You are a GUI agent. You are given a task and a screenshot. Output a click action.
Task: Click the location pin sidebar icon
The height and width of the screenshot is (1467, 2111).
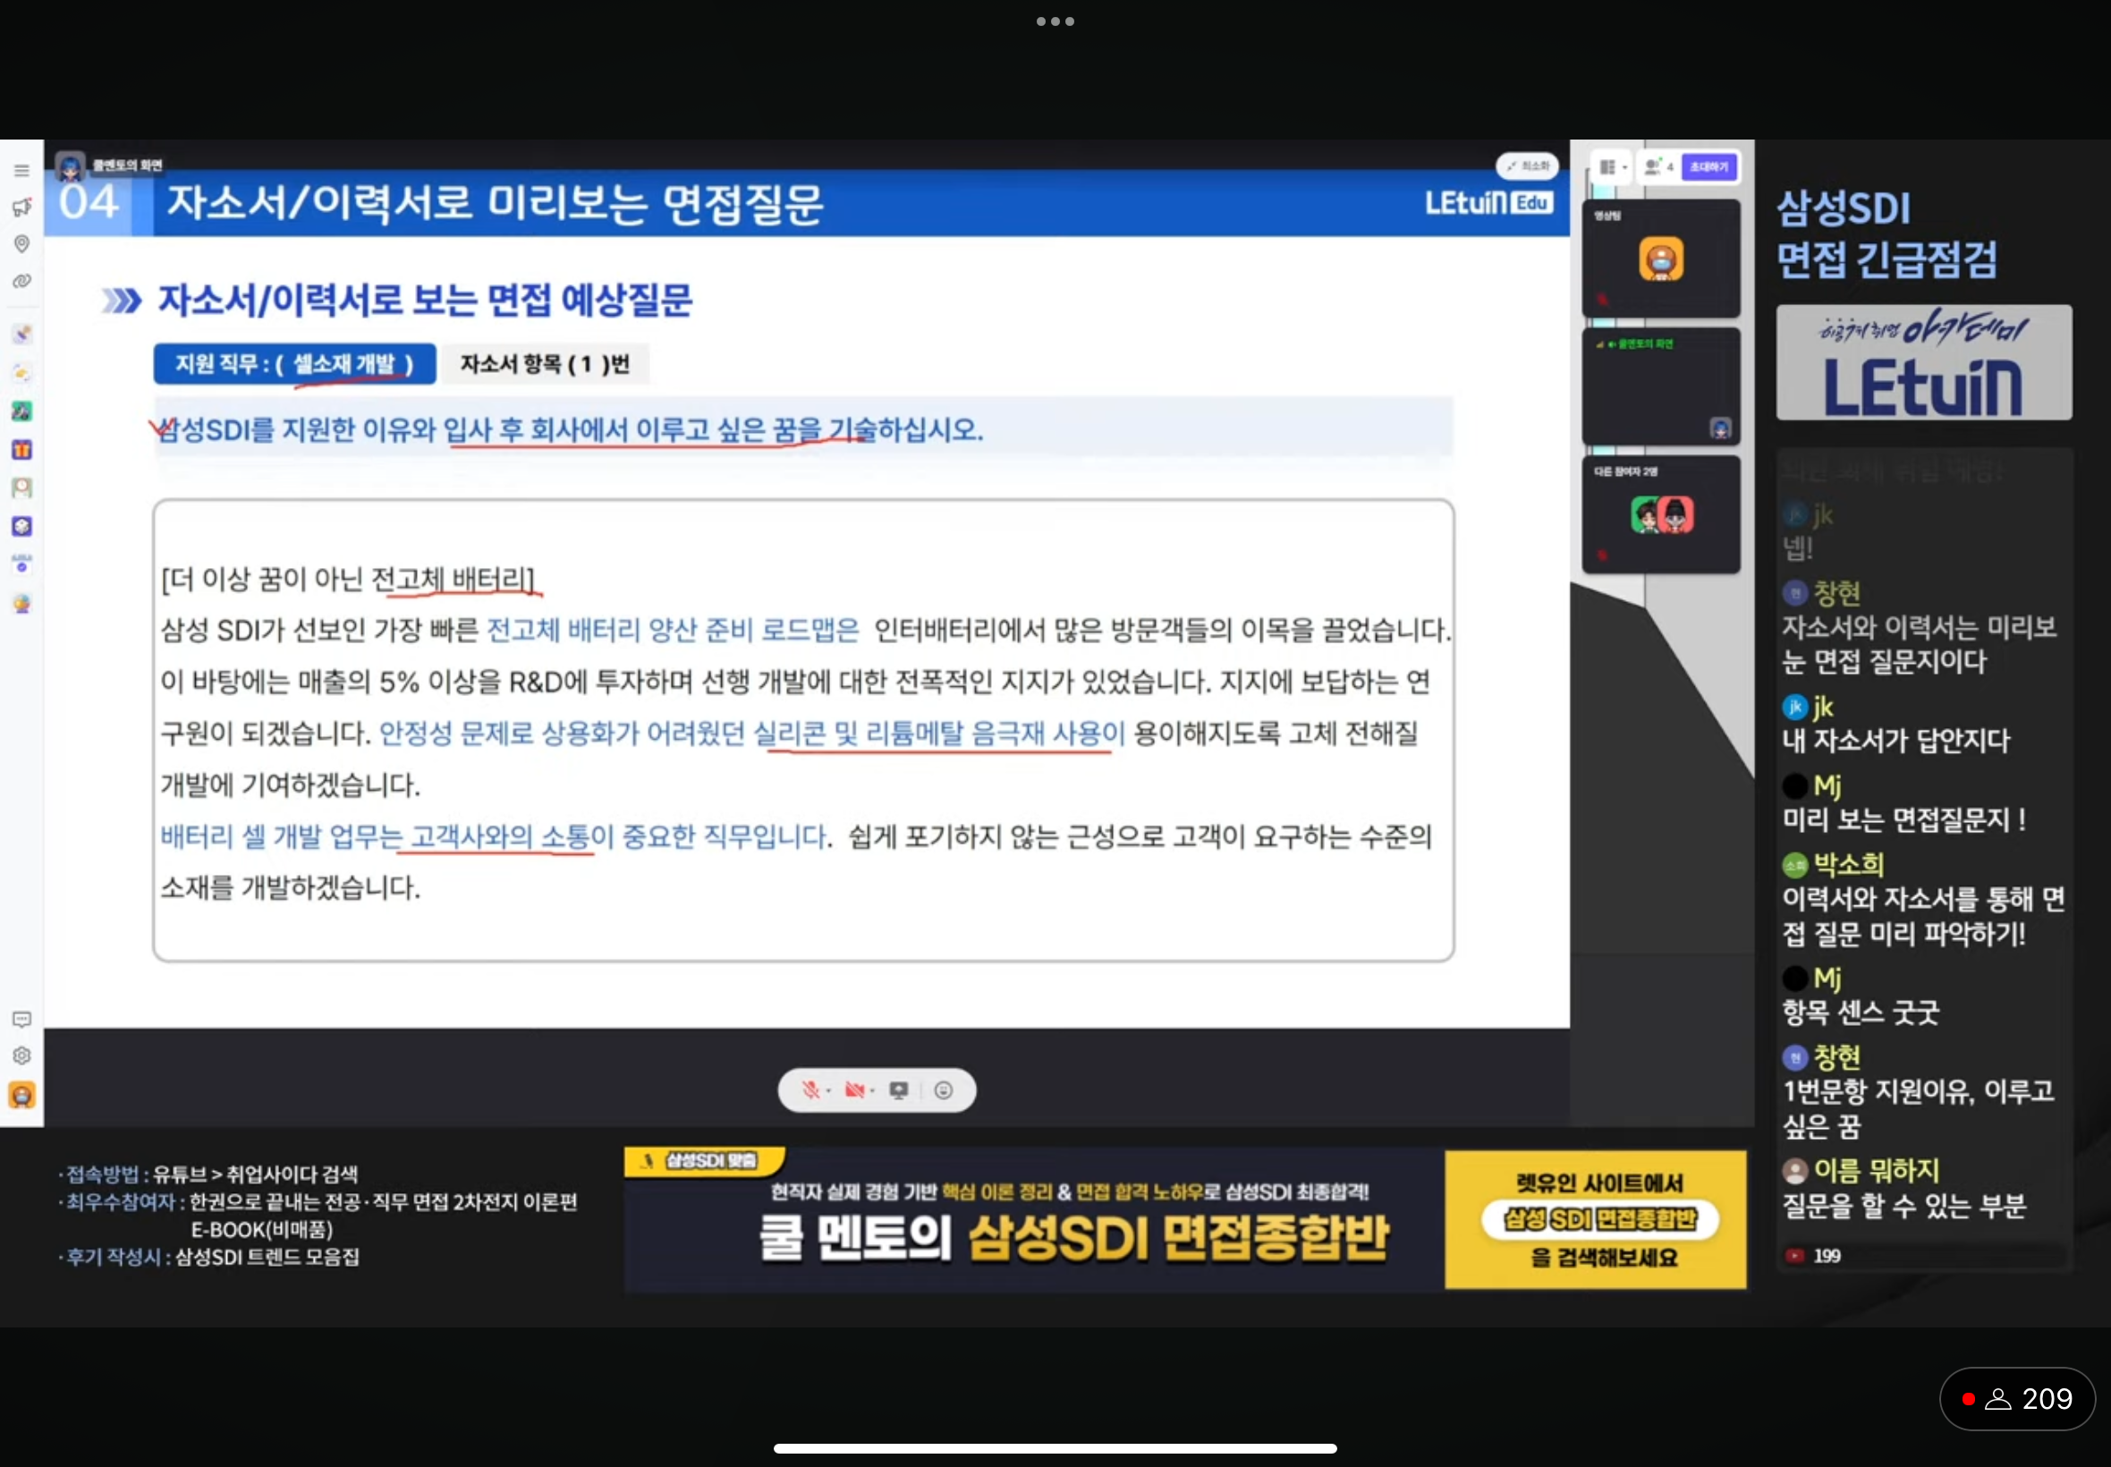tap(21, 243)
